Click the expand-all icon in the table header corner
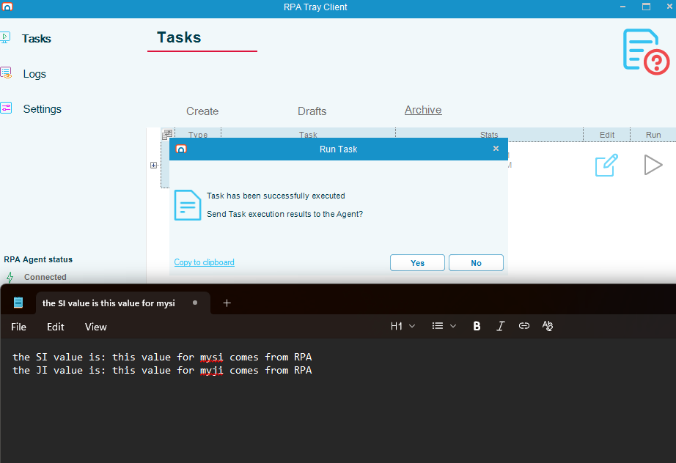 (x=167, y=134)
